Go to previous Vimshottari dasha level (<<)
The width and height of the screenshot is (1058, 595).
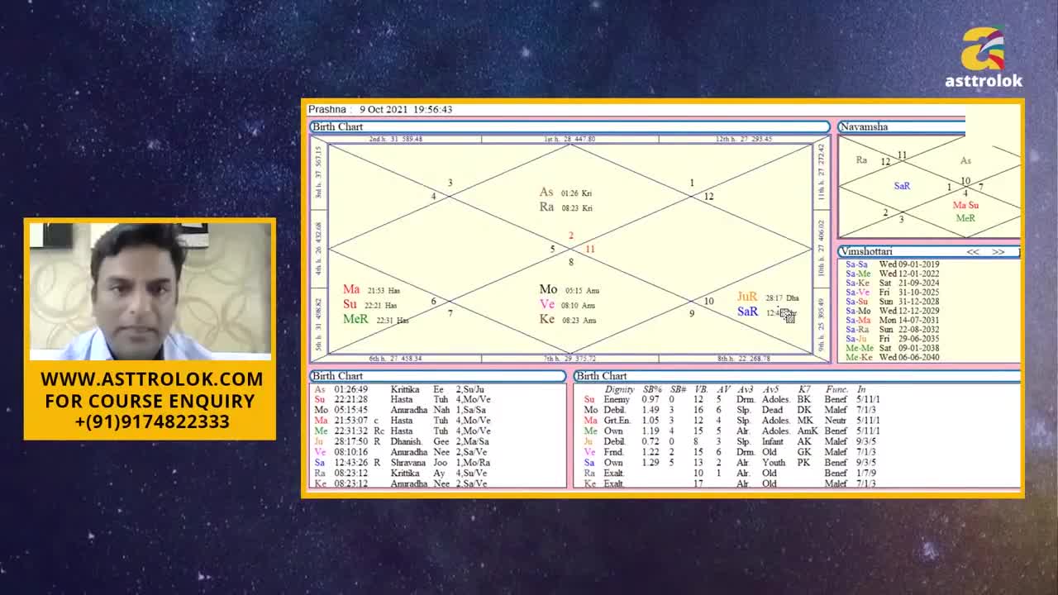pyautogui.click(x=973, y=251)
